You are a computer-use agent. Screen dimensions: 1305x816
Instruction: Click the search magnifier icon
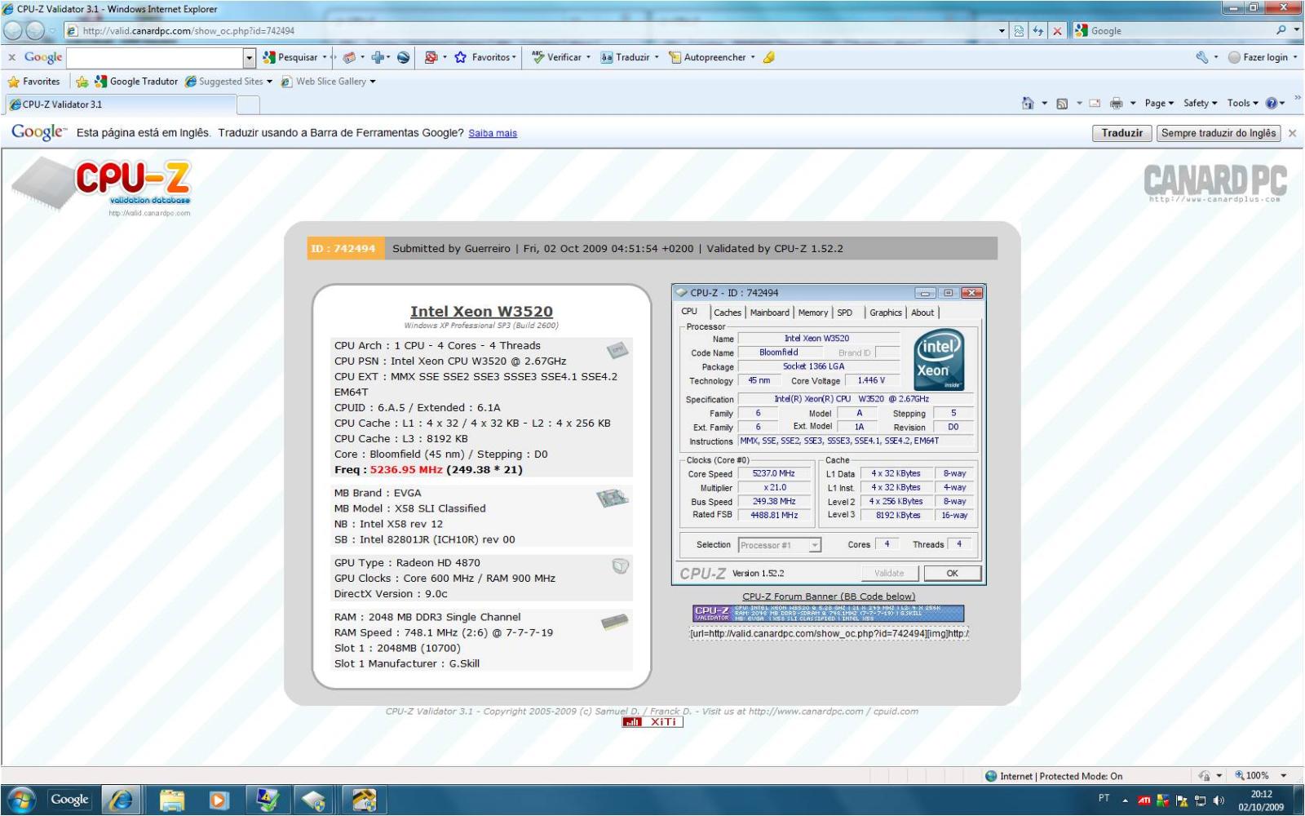pos(1281,30)
